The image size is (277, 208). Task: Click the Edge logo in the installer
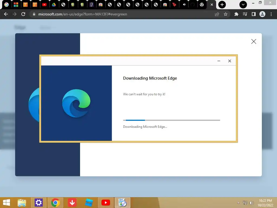(76, 103)
